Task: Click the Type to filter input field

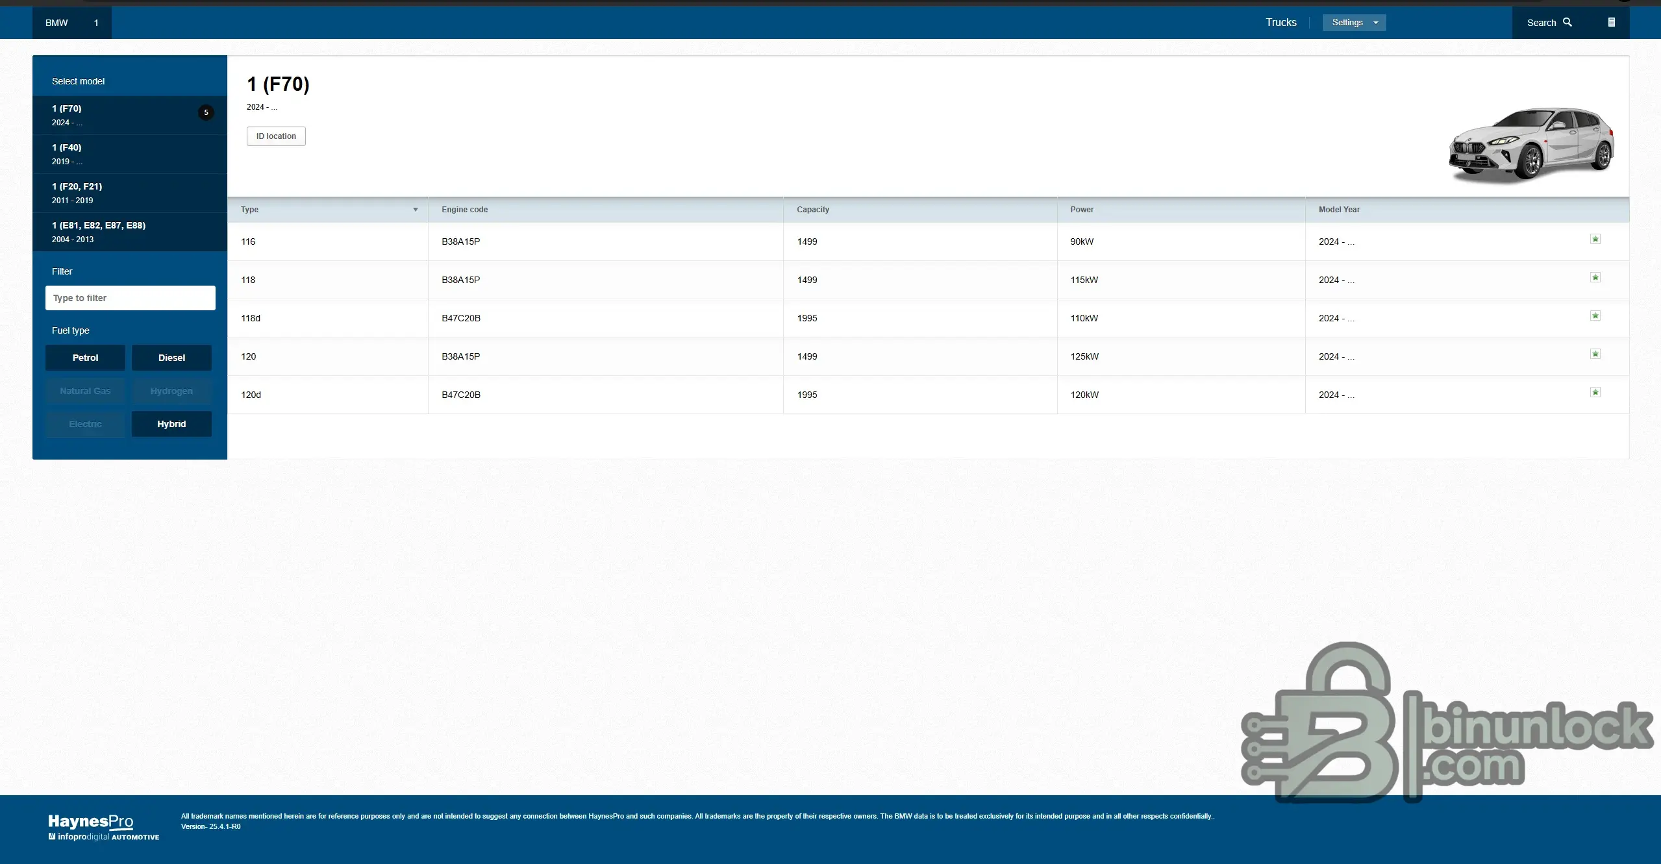Action: [130, 298]
